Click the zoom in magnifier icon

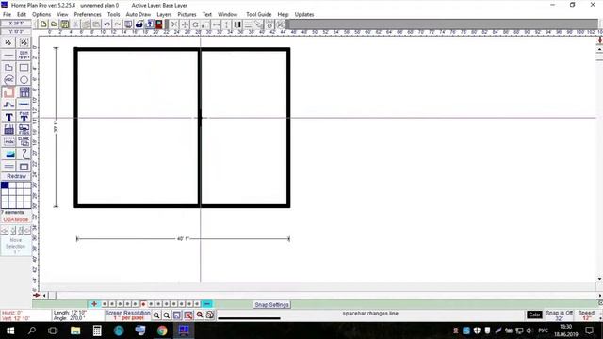pyautogui.click(x=156, y=315)
